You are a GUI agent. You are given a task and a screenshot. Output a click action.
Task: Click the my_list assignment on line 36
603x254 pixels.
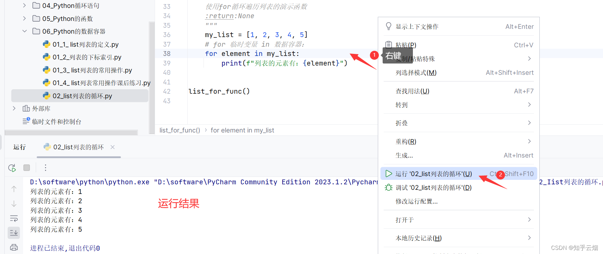pyautogui.click(x=256, y=35)
